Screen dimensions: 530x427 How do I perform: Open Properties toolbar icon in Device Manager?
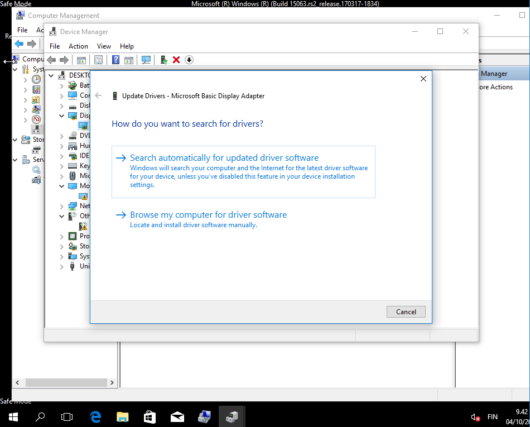click(x=98, y=60)
